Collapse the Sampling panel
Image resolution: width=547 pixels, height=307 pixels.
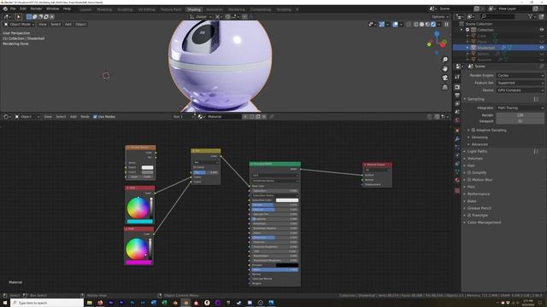tap(475, 99)
